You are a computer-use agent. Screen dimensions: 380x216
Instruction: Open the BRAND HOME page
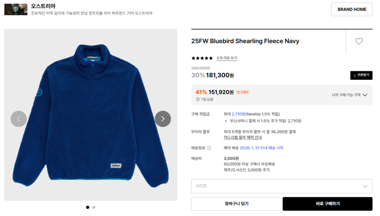pos(351,9)
